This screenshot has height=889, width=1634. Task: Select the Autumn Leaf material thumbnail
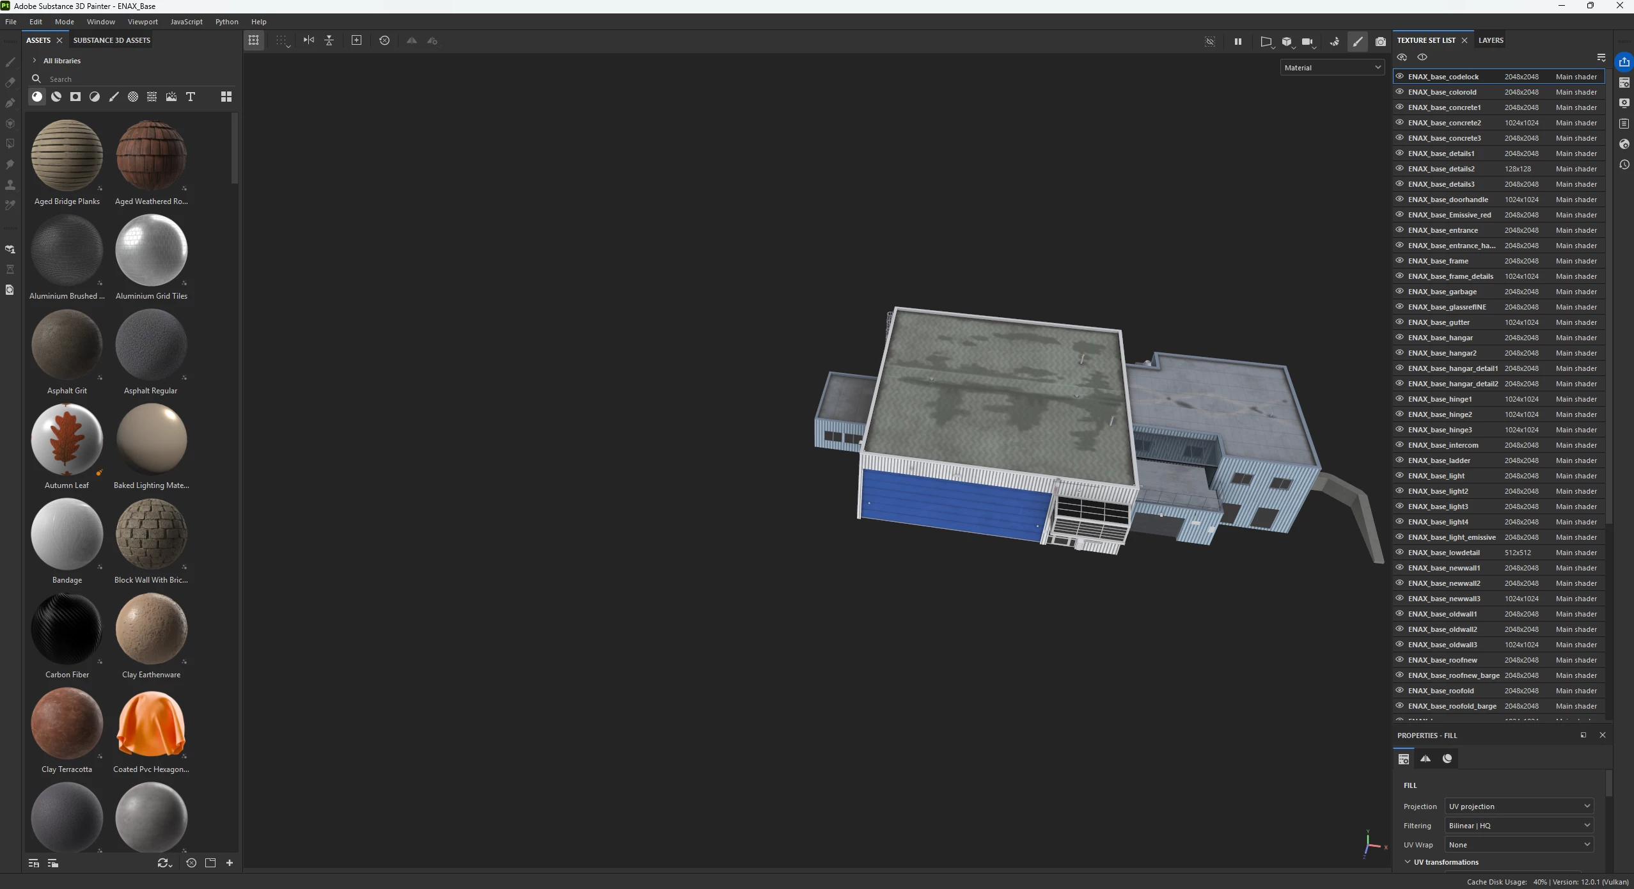point(67,440)
